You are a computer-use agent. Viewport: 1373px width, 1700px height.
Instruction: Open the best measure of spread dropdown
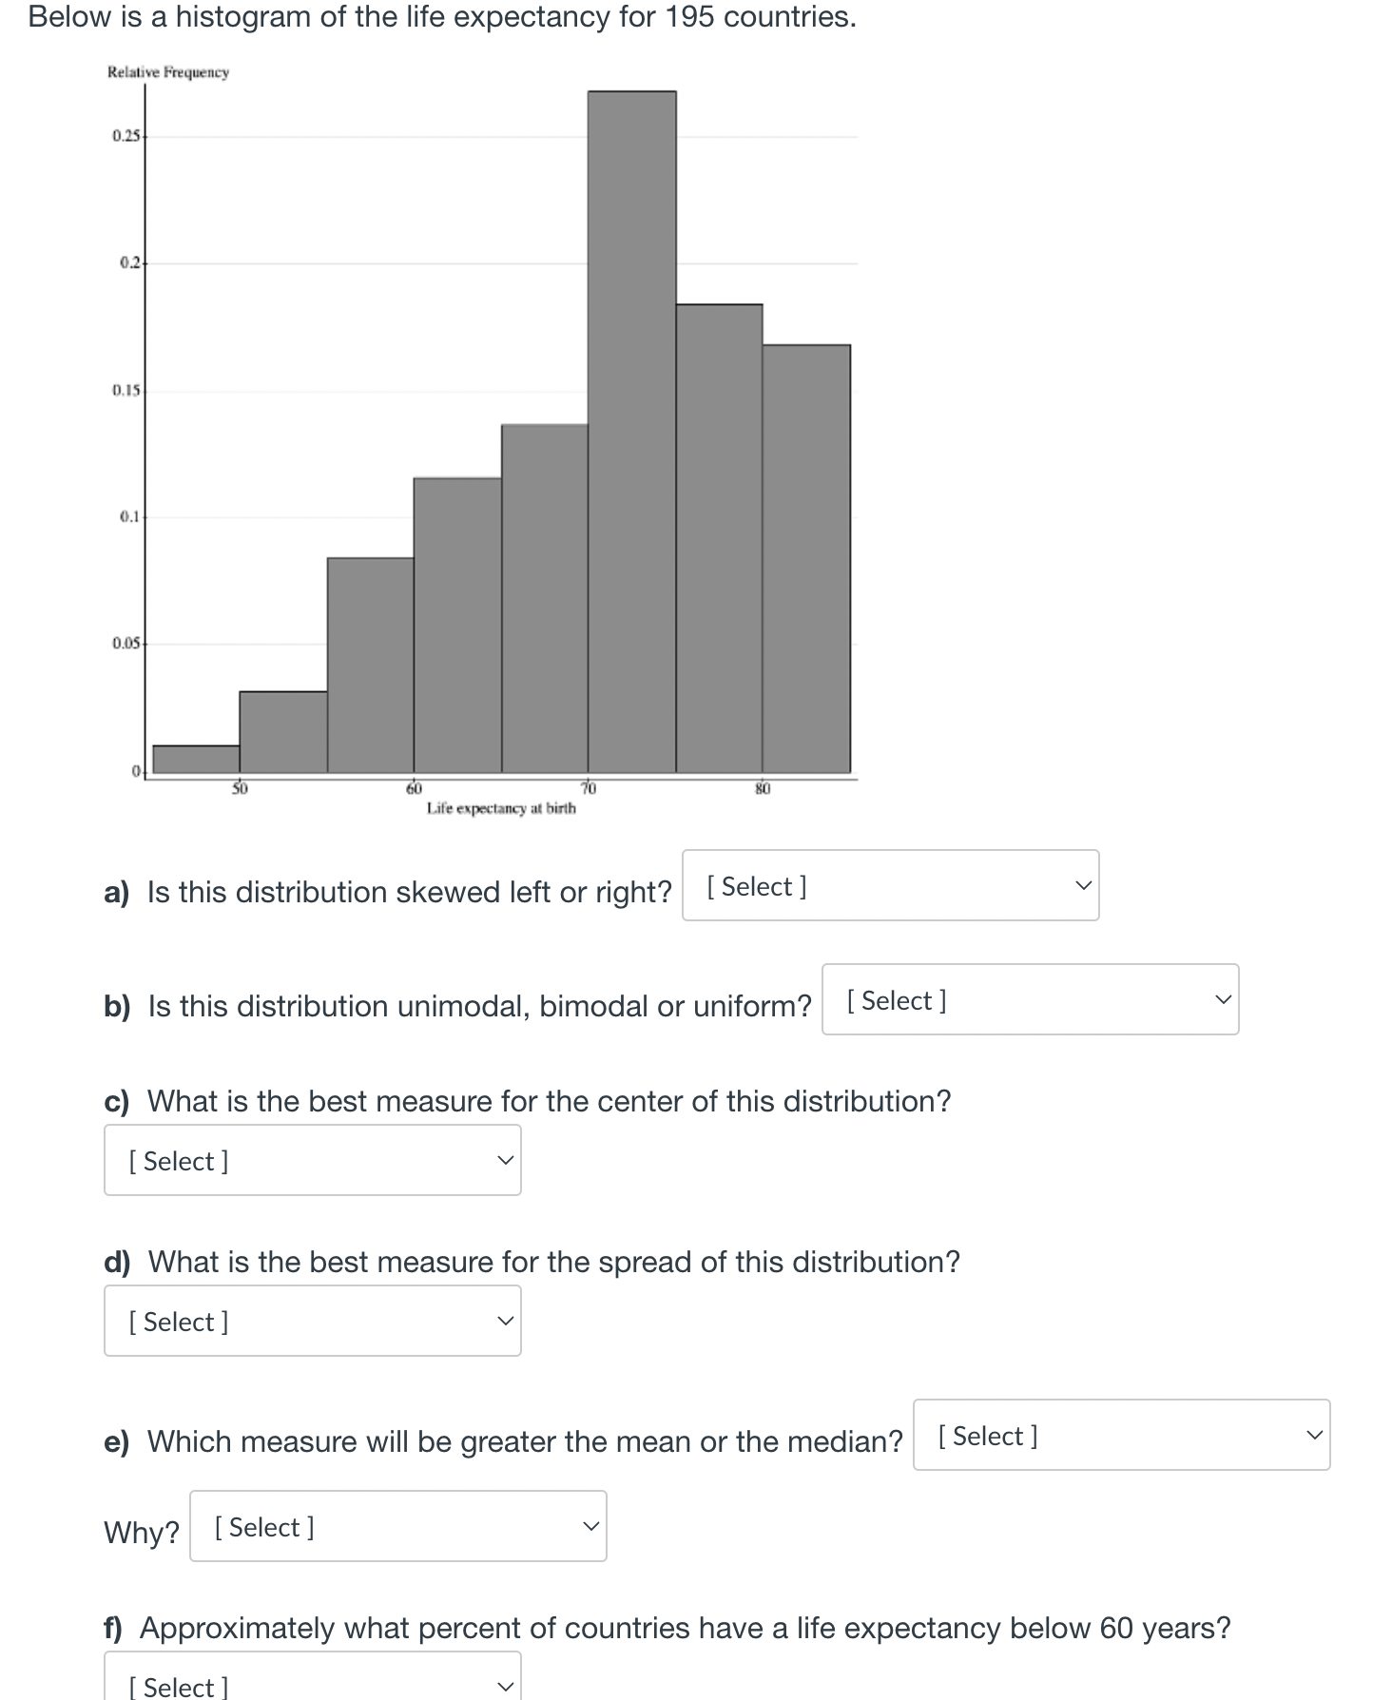pyautogui.click(x=311, y=1321)
